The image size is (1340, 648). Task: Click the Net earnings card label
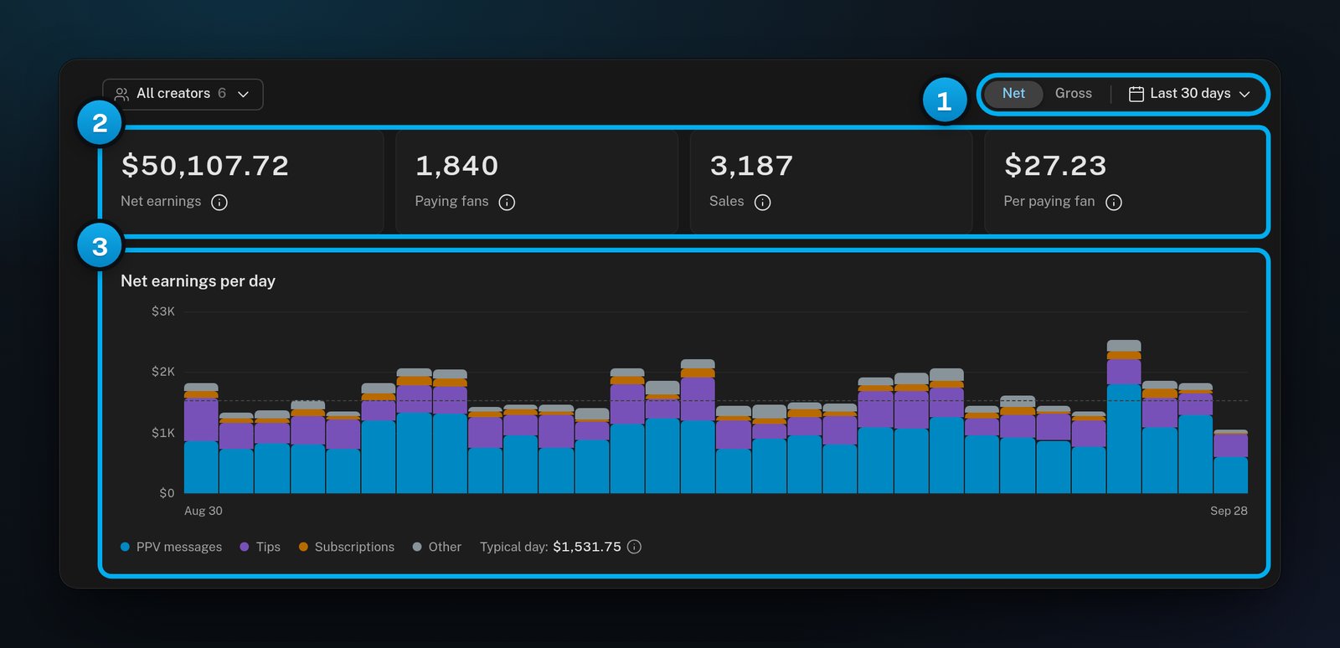point(161,202)
